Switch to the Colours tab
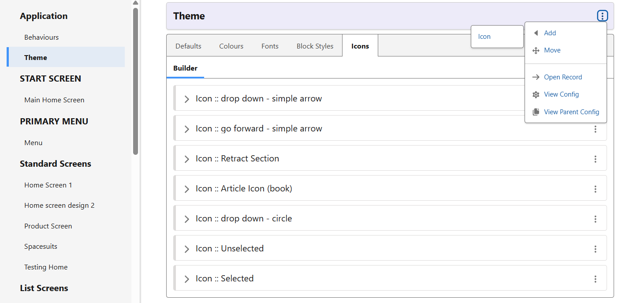Image resolution: width=622 pixels, height=303 pixels. click(x=231, y=46)
